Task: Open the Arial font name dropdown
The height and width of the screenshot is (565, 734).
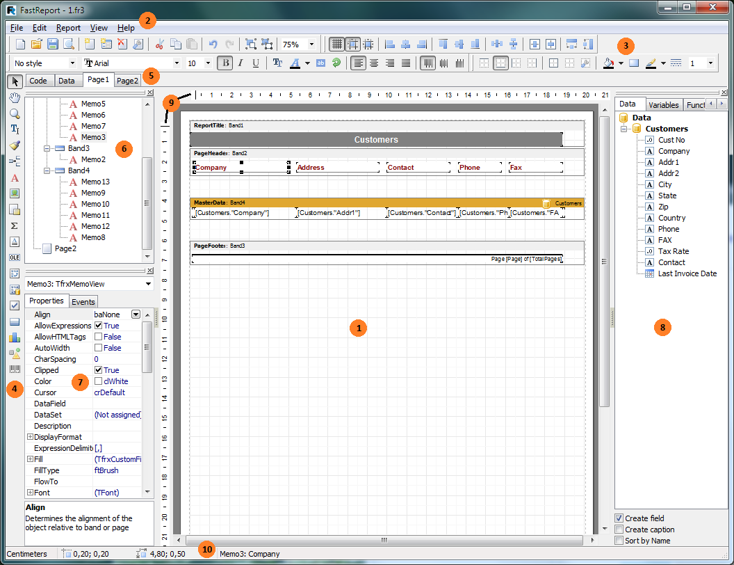Action: tap(177, 63)
